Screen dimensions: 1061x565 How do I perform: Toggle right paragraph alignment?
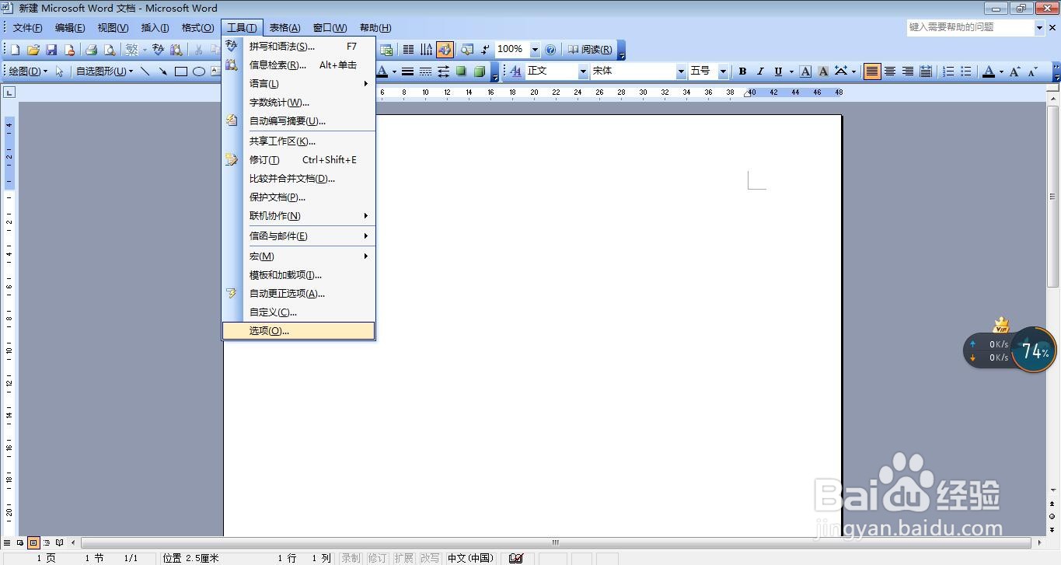pyautogui.click(x=908, y=71)
